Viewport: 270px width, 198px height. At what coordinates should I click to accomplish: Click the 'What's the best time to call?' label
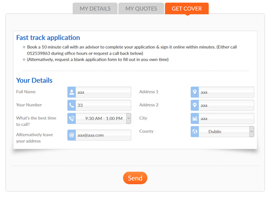click(36, 121)
